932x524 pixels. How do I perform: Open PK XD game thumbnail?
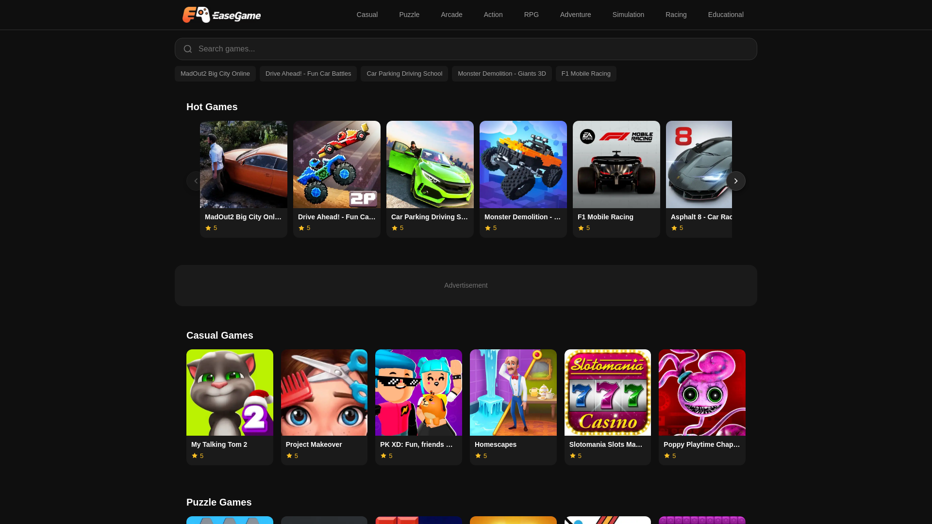(x=418, y=393)
